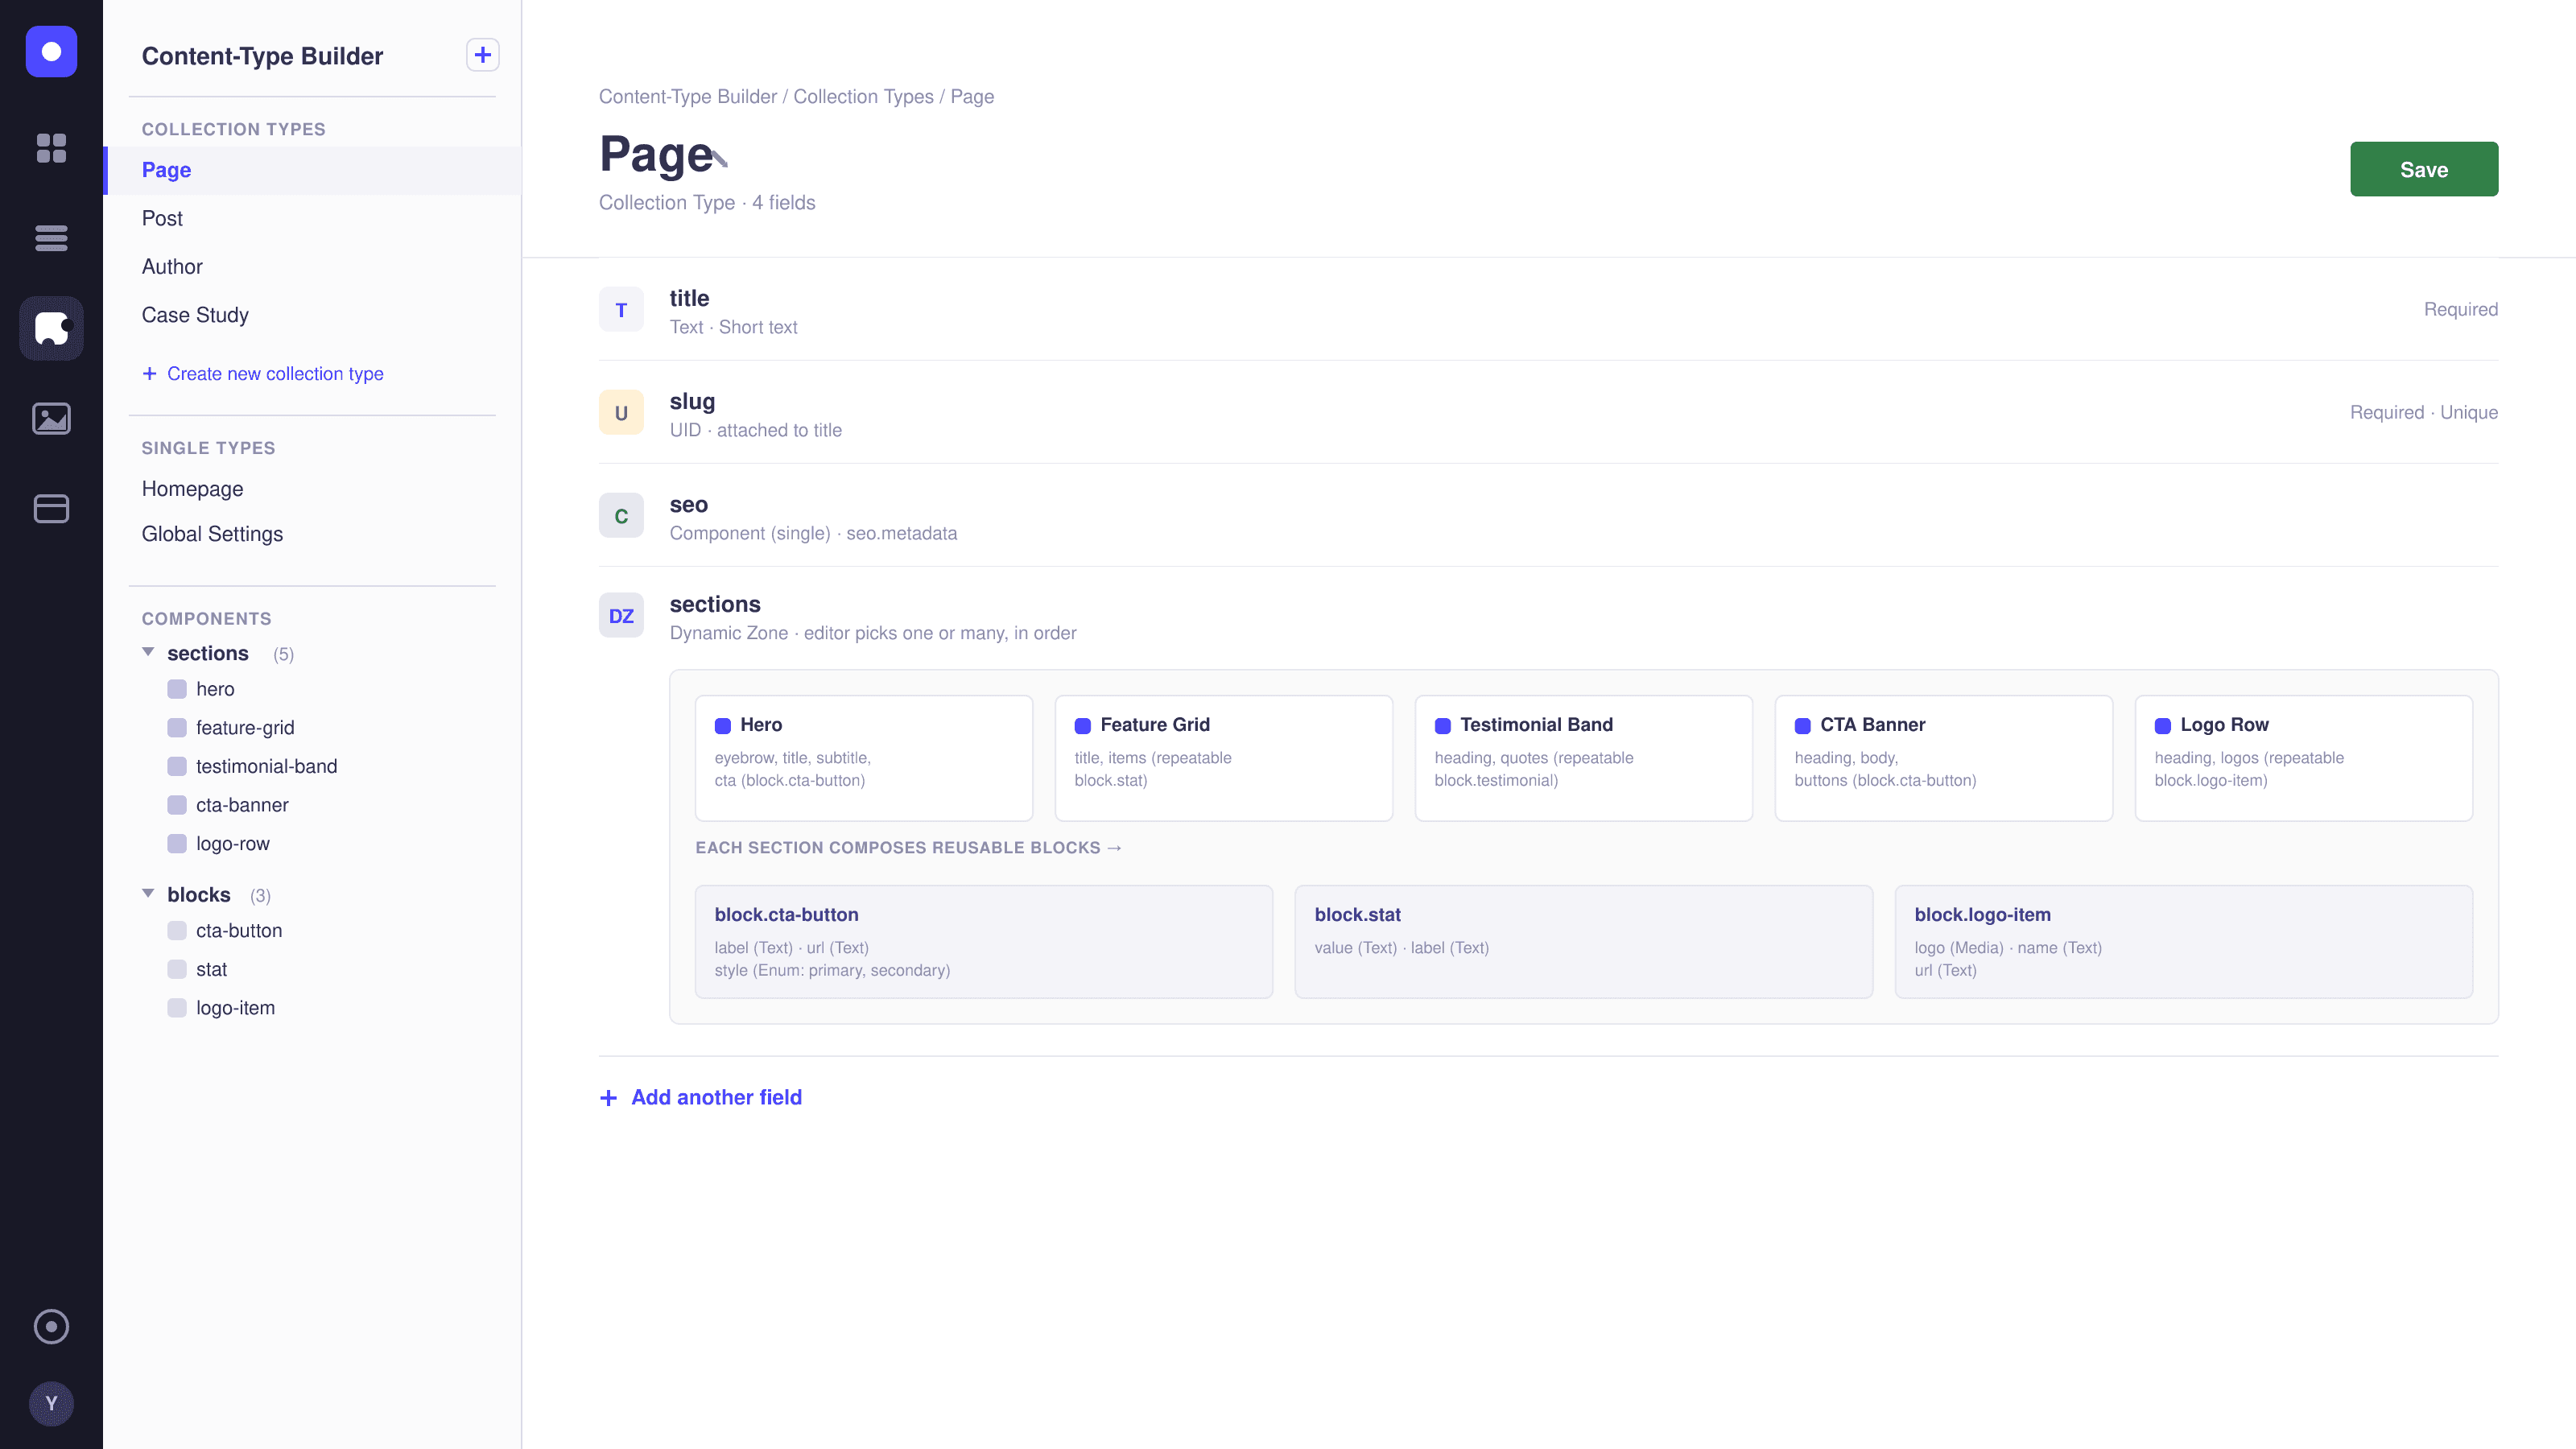2576x1449 pixels.
Task: Open the CTA Banner section card
Action: (x=1944, y=758)
